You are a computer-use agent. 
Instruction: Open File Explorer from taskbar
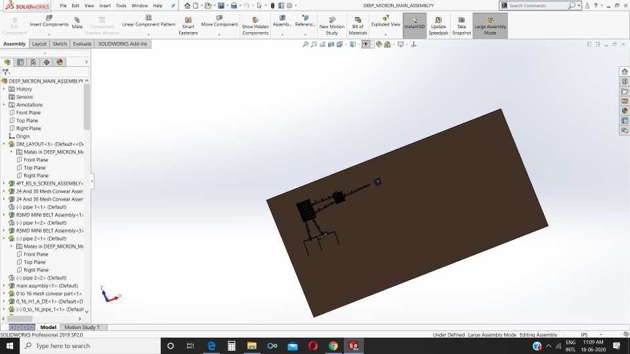(251, 345)
